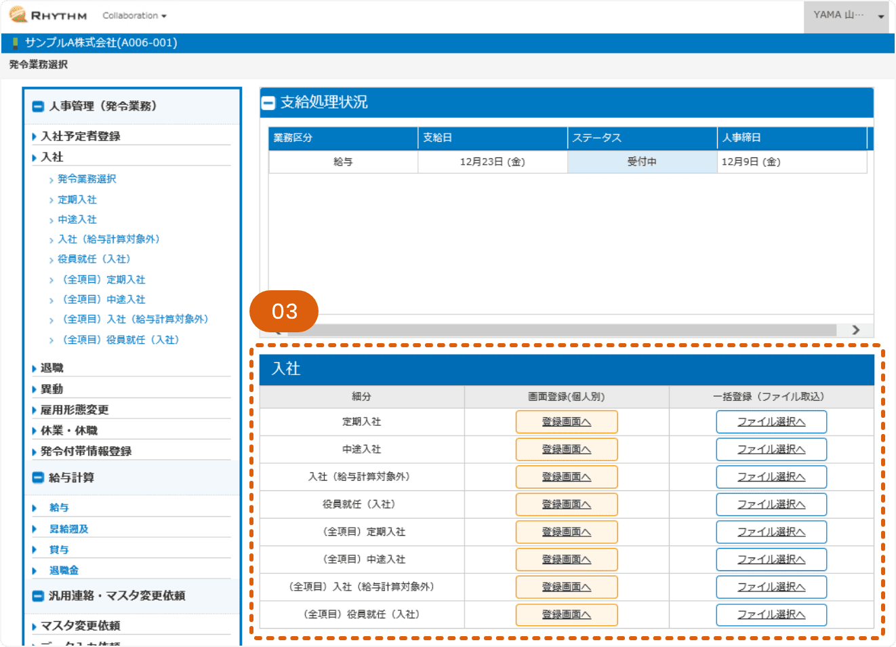896x647 pixels.
Task: Open 賞与 under 給与計算
Action: pyautogui.click(x=59, y=550)
